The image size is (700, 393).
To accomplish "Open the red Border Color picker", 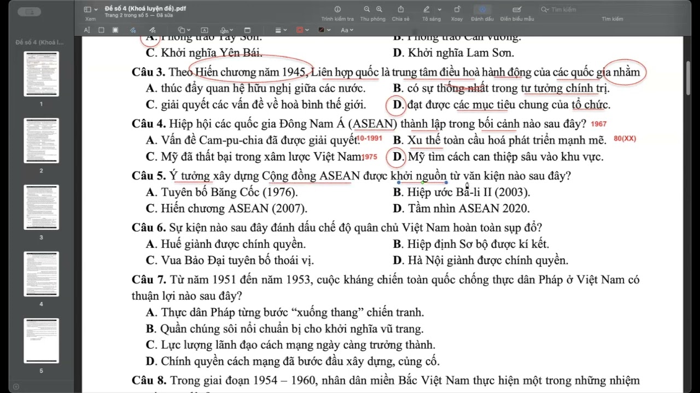I will point(302,30).
